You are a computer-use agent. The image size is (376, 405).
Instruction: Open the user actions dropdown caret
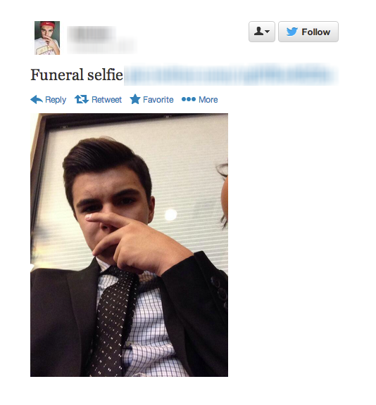pos(268,32)
